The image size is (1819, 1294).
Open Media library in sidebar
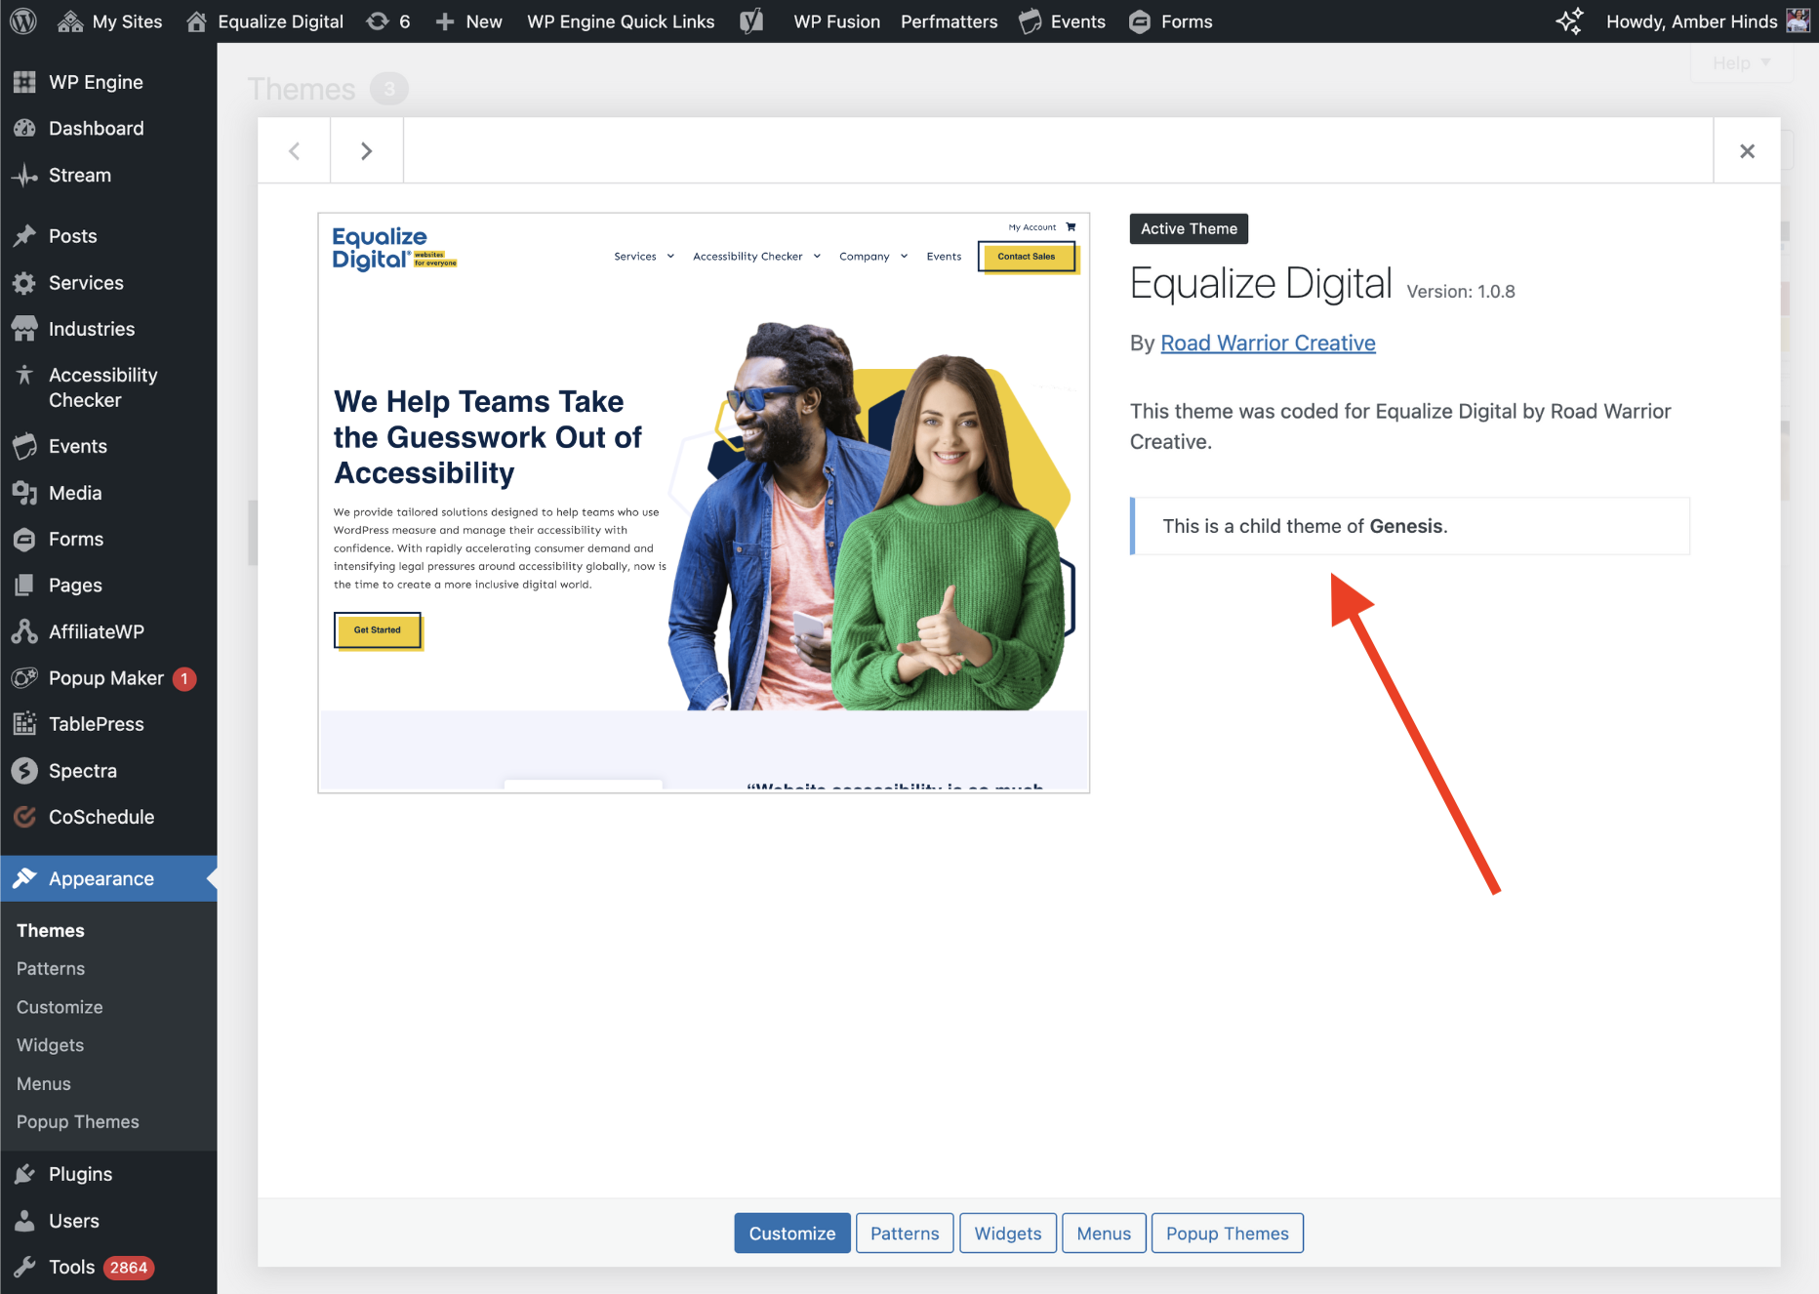(x=108, y=492)
